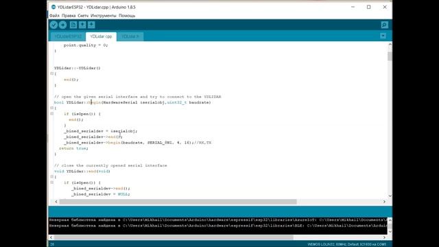Minimize the Arduino window

pyautogui.click(x=353, y=7)
